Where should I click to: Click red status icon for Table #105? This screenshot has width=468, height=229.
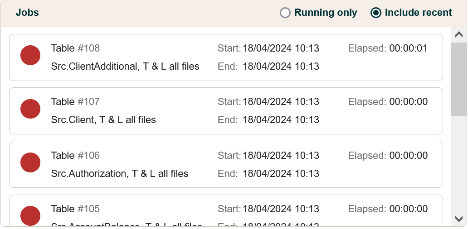30,216
